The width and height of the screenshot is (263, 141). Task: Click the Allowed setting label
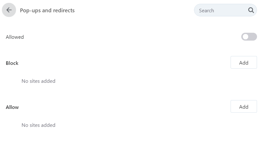pyautogui.click(x=15, y=37)
